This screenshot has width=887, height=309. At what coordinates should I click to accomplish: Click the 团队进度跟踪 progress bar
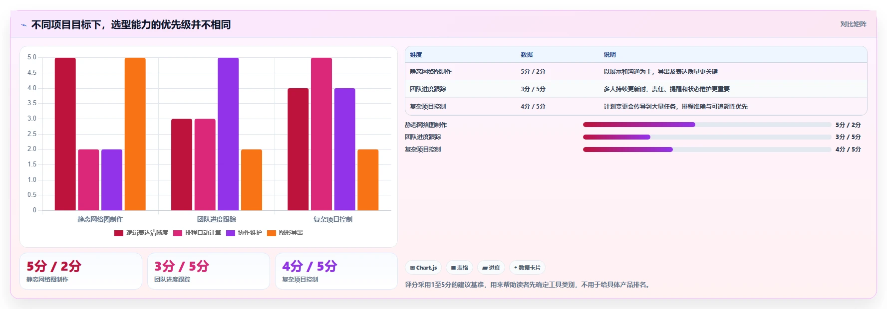tap(707, 137)
